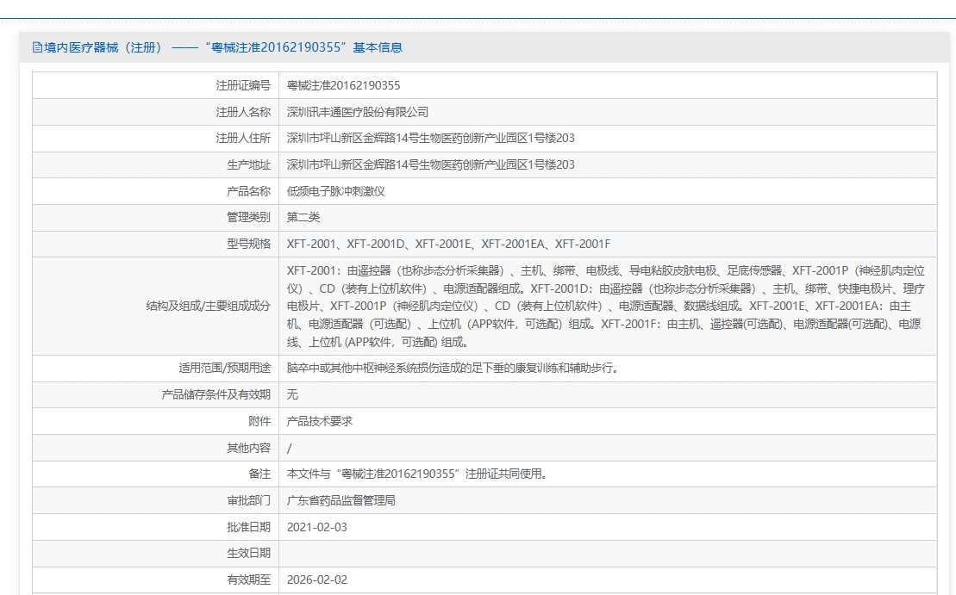Select the address value in the 注册人住所 row
The width and height of the screenshot is (956, 595).
[431, 139]
